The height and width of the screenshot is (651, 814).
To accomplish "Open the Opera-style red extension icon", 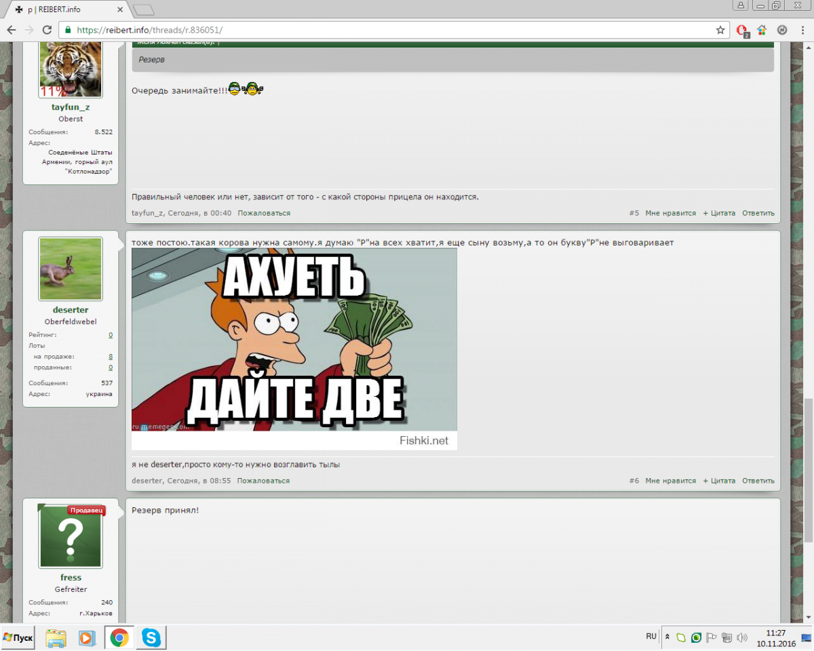I will (742, 31).
